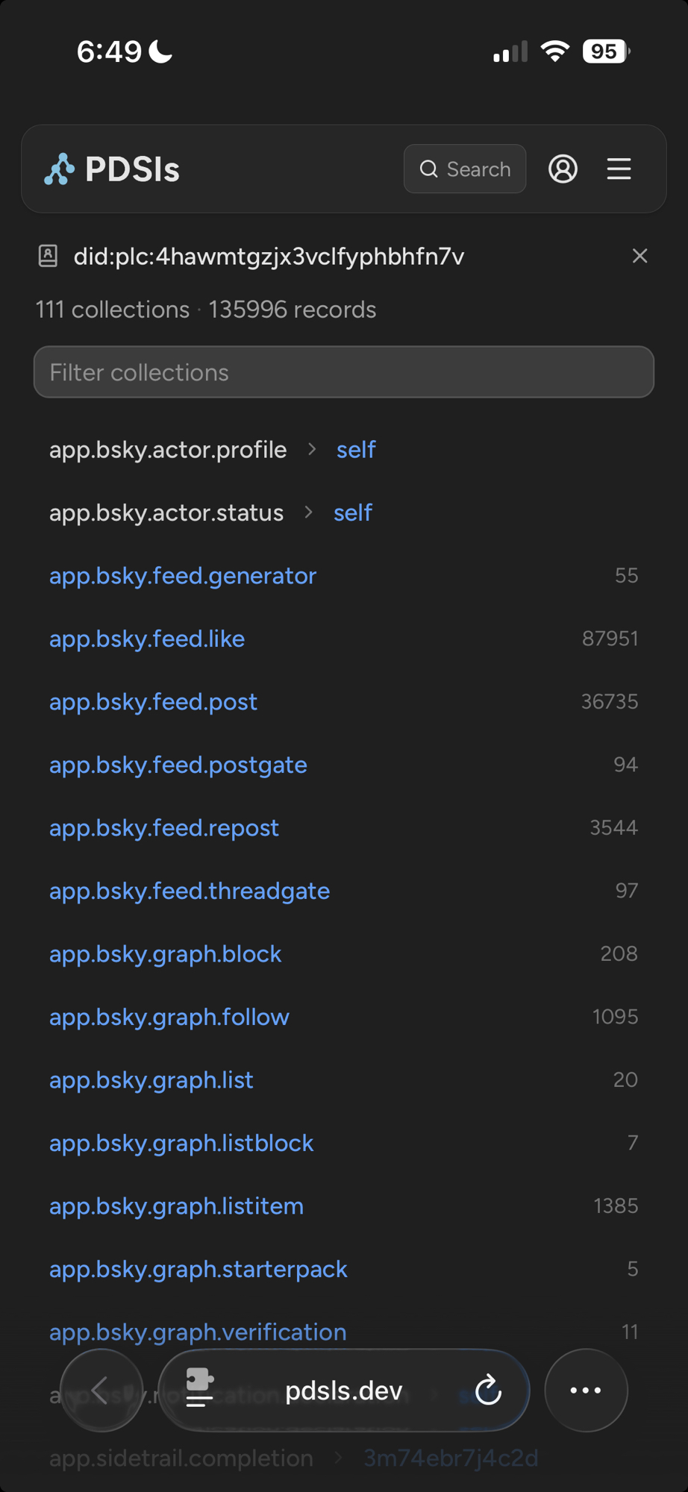Click the DID document icon
This screenshot has width=688, height=1492.
49,256
